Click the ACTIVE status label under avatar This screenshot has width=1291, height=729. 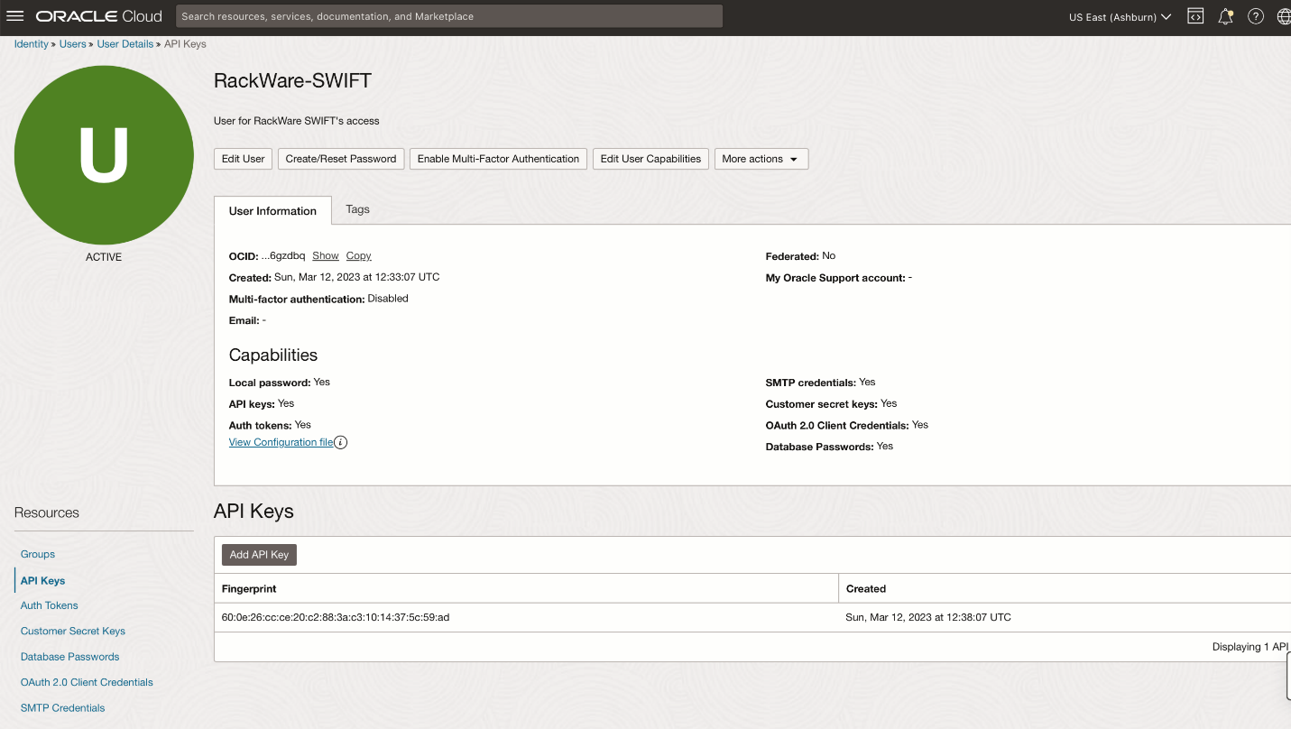[x=104, y=257]
